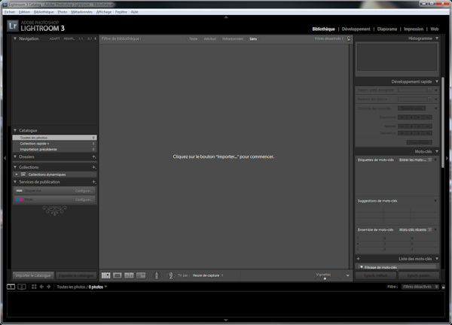The image size is (452, 325).
Task: Toggle the filter switch beside Filtres désactivés
Action: 443,287
